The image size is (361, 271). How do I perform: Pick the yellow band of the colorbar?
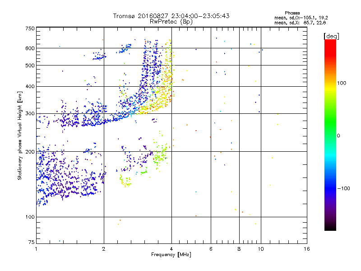click(330, 88)
